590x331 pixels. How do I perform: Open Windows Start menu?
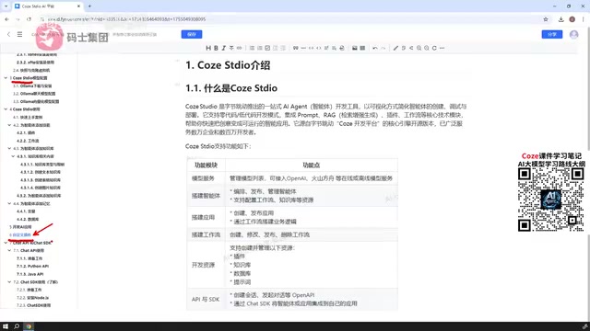[x=6, y=326]
